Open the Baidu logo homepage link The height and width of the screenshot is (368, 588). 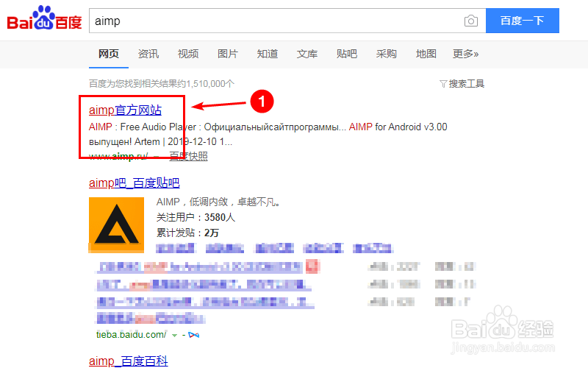[x=44, y=18]
